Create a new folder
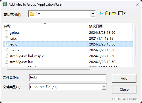 (x=114, y=13)
